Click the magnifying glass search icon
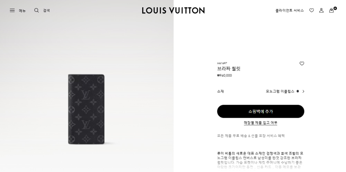Screen dimensions: 346x172 pos(36,10)
